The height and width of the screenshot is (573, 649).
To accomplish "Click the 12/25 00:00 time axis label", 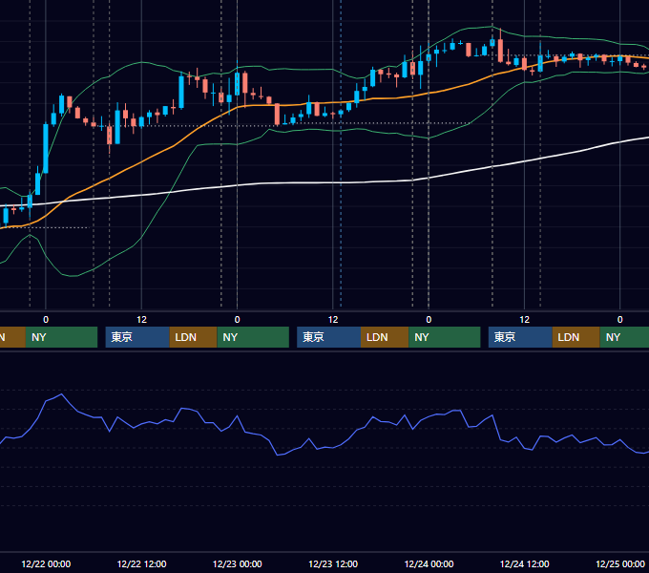I will coord(620,563).
